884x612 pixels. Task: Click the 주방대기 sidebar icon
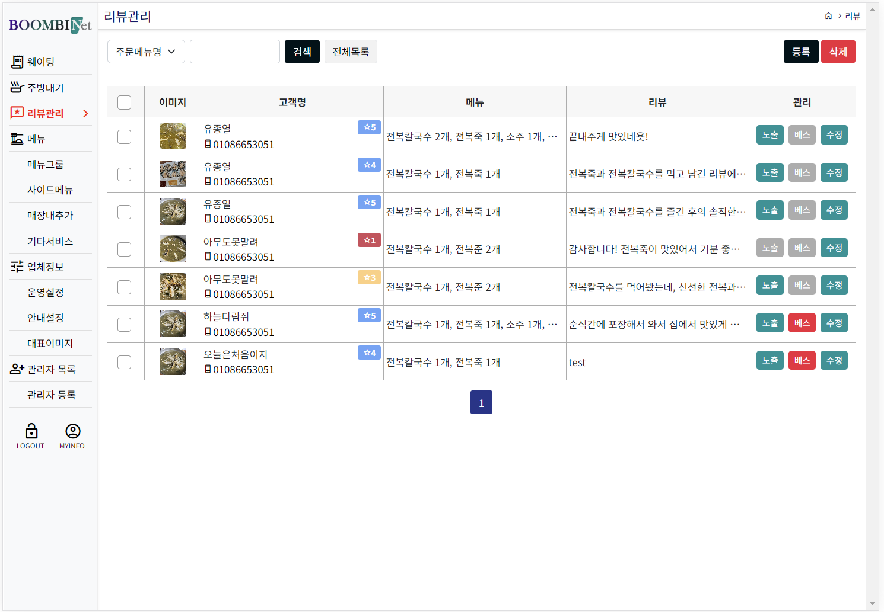[17, 88]
